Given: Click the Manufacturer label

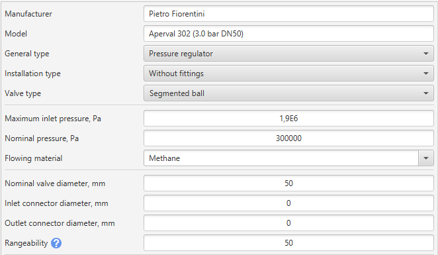Looking at the screenshot, I should click(x=28, y=14).
